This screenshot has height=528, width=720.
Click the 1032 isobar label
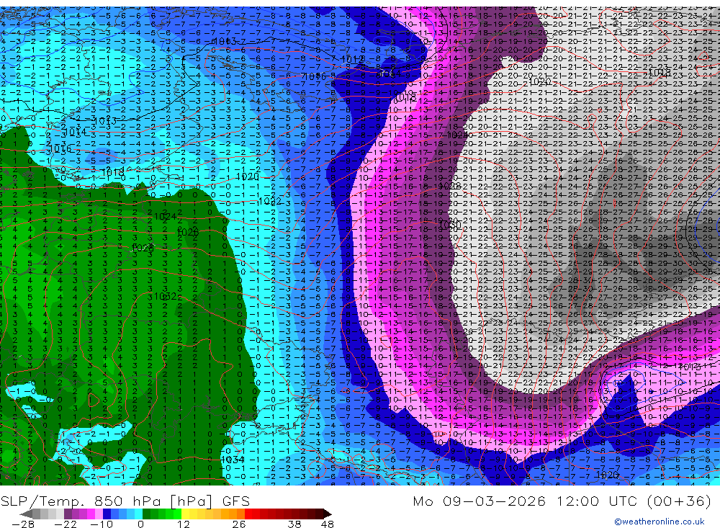(x=166, y=296)
